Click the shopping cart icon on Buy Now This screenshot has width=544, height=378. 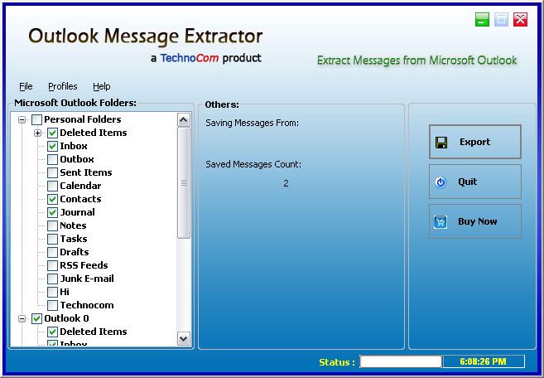(x=440, y=222)
